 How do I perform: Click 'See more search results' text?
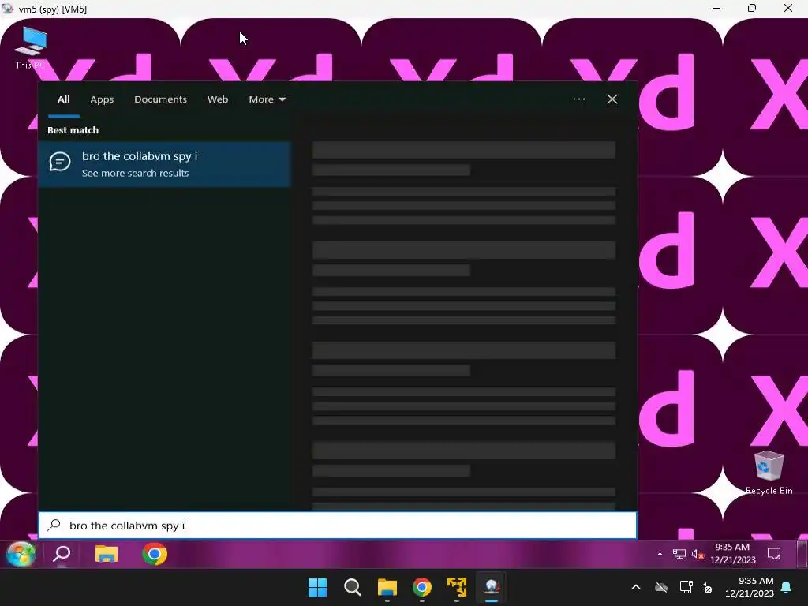tap(135, 173)
